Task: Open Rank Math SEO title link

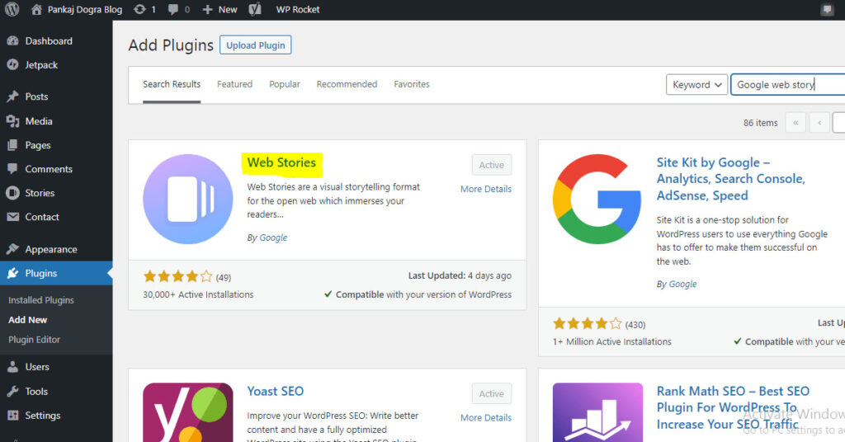Action: [x=733, y=407]
